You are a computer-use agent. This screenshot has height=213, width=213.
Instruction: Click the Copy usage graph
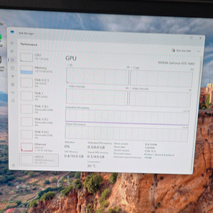click(x=161, y=79)
